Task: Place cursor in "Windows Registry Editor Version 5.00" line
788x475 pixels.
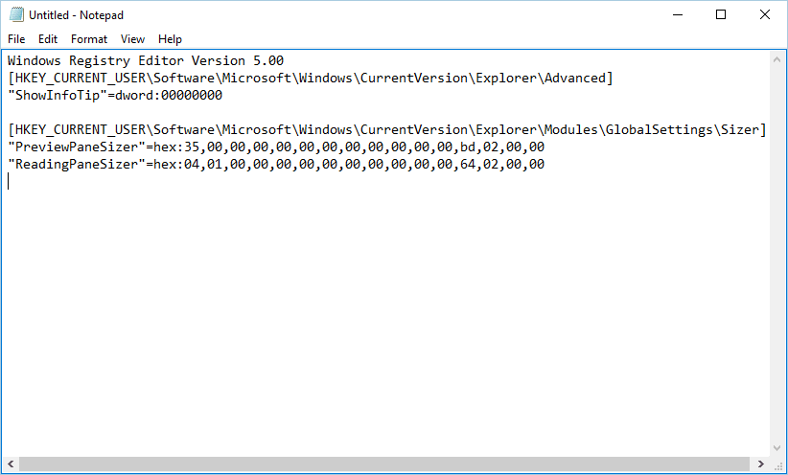Action: point(146,60)
